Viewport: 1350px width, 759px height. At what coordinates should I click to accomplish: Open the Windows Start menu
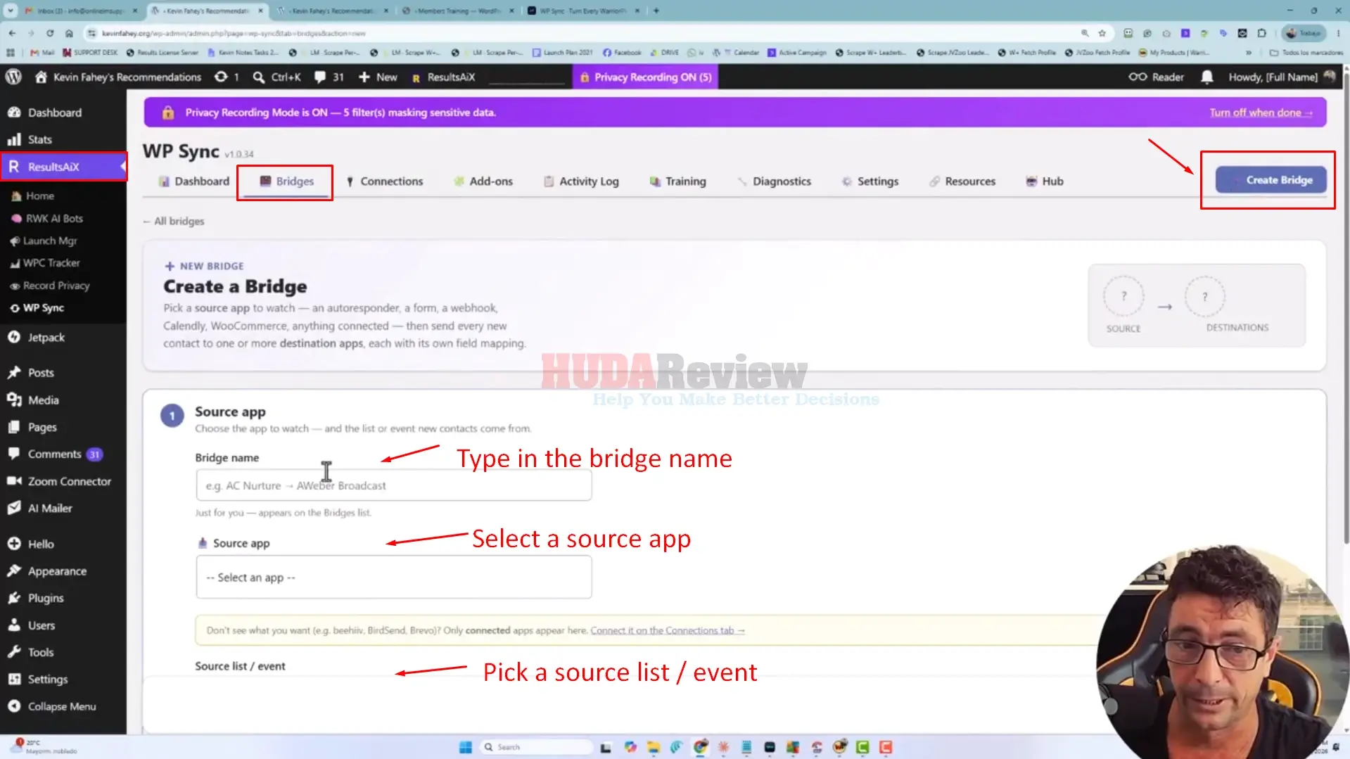466,747
